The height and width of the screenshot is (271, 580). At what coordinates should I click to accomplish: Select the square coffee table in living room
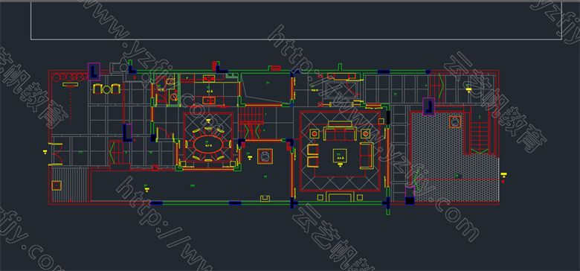[x=340, y=156]
